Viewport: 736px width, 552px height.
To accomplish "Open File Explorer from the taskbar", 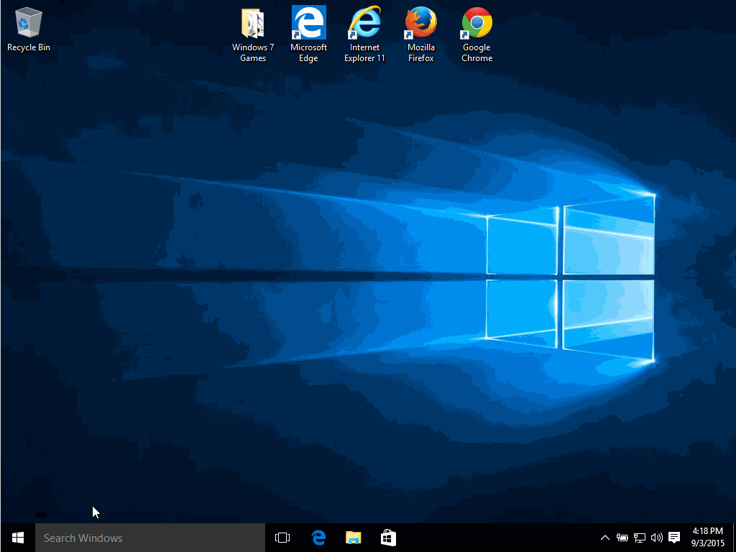I will tap(354, 538).
